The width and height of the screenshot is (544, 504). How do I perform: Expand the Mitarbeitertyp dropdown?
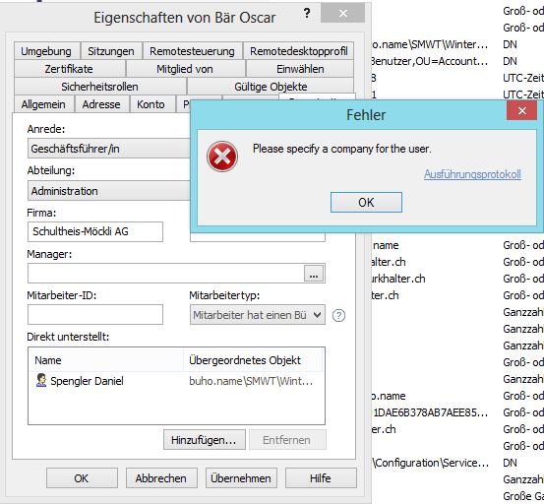coord(258,315)
